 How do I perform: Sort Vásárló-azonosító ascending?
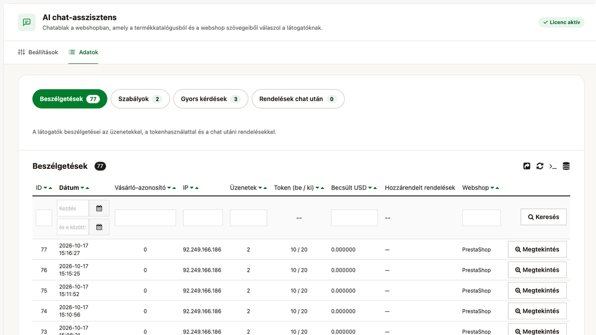tap(174, 188)
